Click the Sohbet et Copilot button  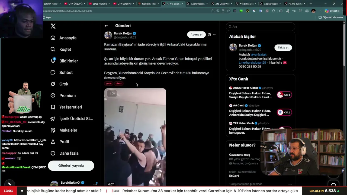coord(332,11)
